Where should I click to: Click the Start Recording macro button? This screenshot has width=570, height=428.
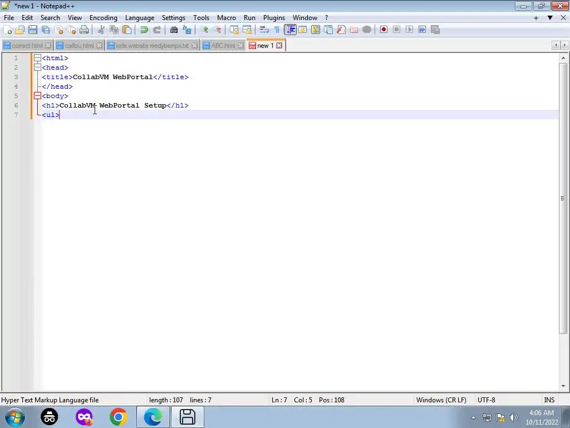click(384, 30)
